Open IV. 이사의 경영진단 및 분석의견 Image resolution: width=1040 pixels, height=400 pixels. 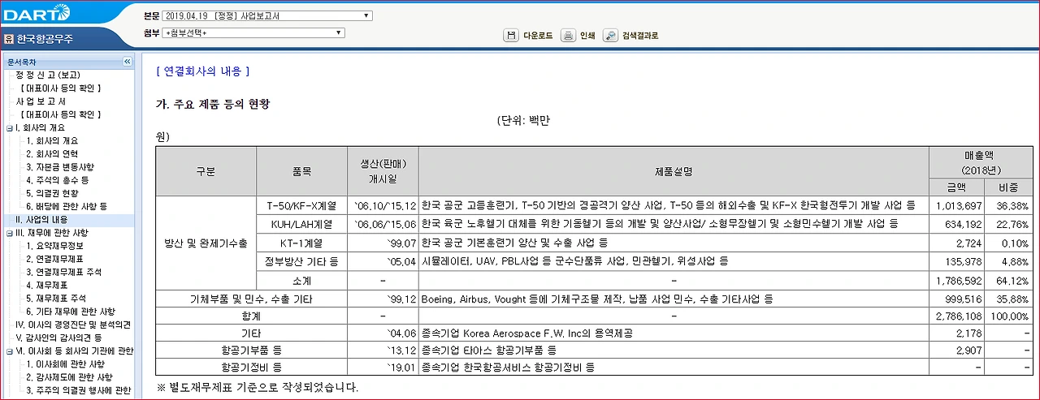73,325
